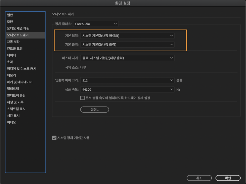Open 입출력 버퍼 크기 dropdown showing 512
The height and width of the screenshot is (184, 246).
tap(127, 80)
